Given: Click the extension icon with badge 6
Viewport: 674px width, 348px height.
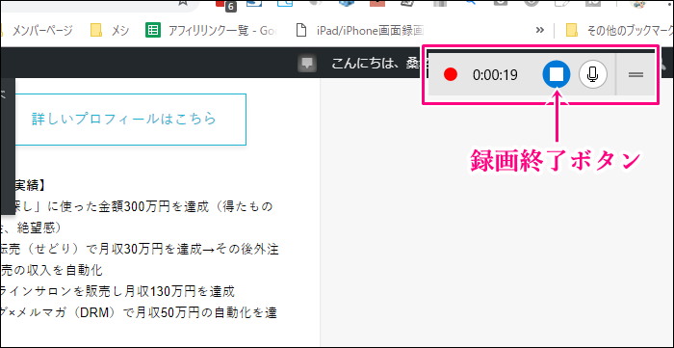Looking at the screenshot, I should pos(225,5).
